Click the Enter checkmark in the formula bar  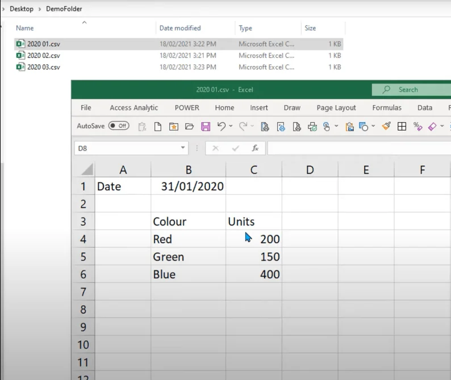pos(235,148)
